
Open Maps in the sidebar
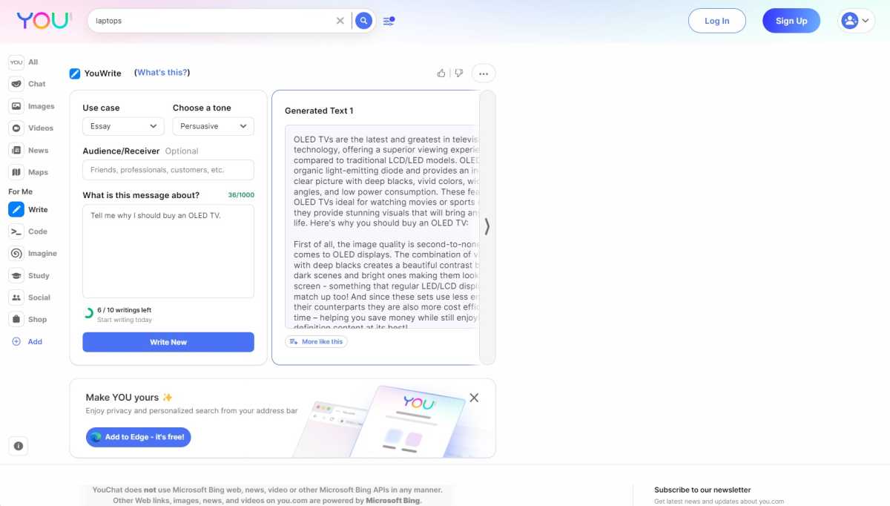click(x=28, y=172)
